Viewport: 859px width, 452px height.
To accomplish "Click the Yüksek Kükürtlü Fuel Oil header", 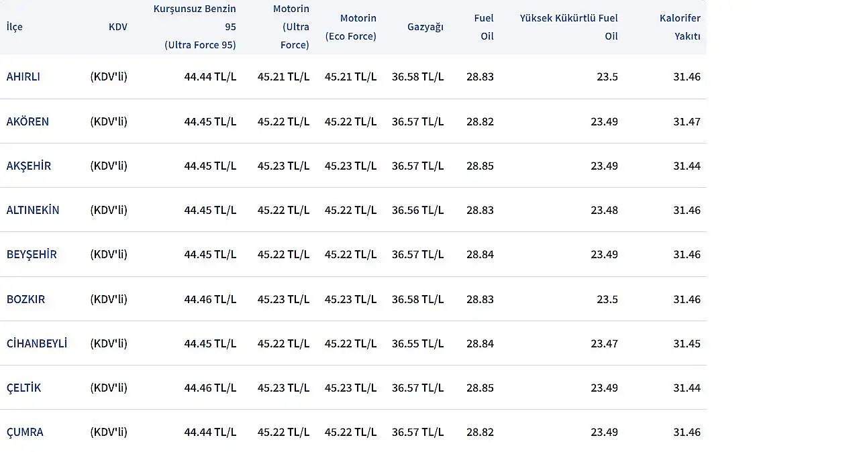I will pos(569,27).
